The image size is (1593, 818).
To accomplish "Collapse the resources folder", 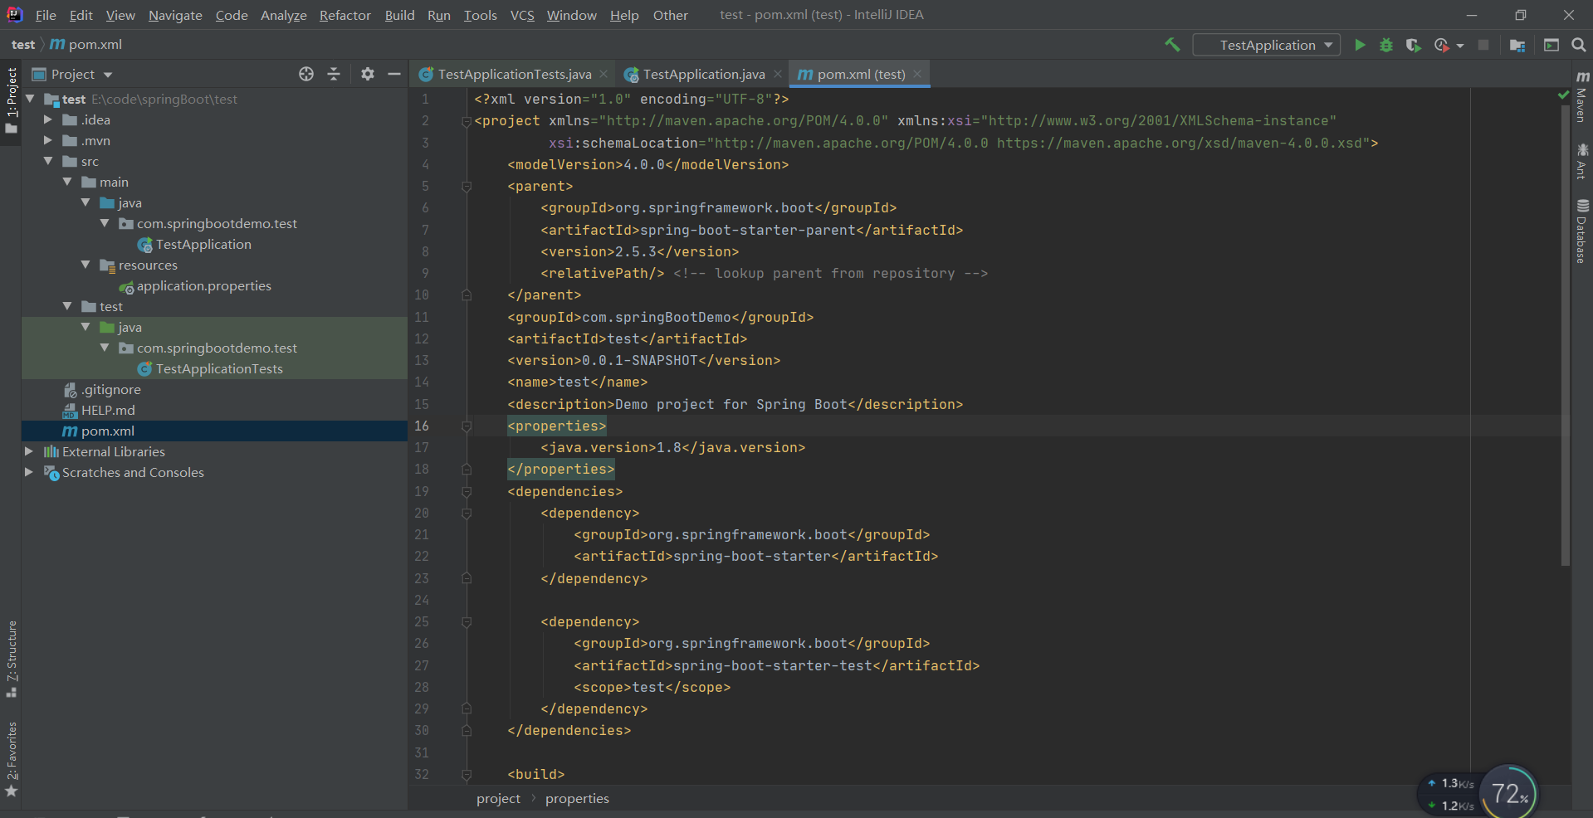I will 86,265.
